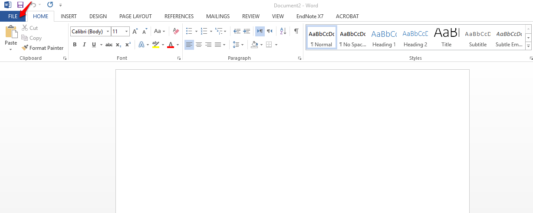Click the Multilevel List icon
The width and height of the screenshot is (533, 213).
pyautogui.click(x=219, y=31)
